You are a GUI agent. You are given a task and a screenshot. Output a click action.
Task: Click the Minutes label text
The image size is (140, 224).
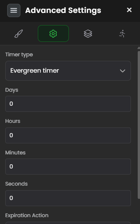[x=16, y=153]
